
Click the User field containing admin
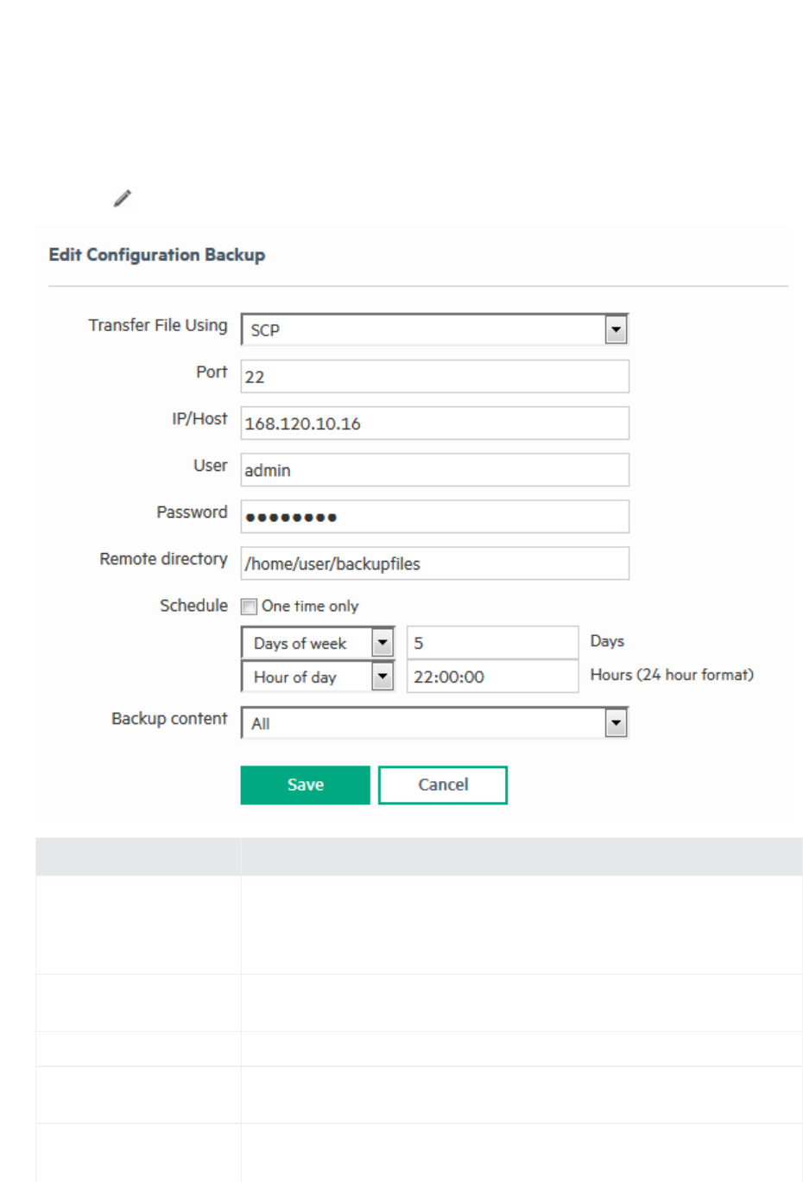[x=434, y=470]
